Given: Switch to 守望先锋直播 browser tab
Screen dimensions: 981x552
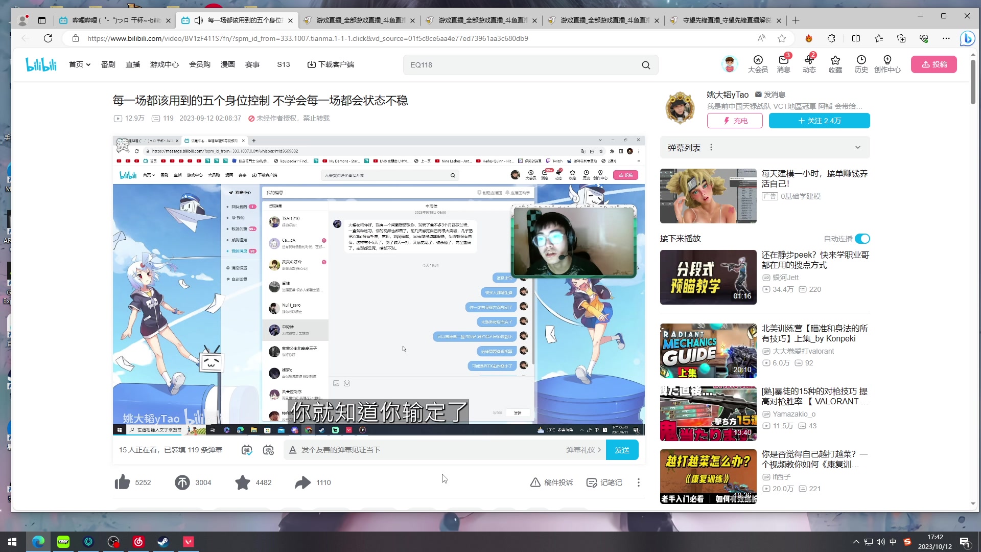Looking at the screenshot, I should coord(725,20).
